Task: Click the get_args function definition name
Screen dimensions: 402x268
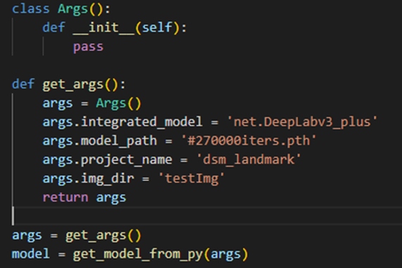Action: pyautogui.click(x=73, y=84)
